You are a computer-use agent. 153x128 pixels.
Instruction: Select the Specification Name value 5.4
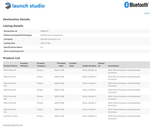pos(42,47)
